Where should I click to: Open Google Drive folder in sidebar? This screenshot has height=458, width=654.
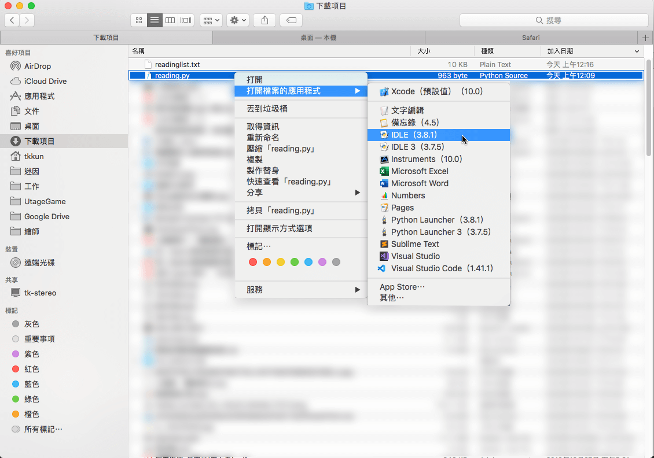pyautogui.click(x=47, y=216)
